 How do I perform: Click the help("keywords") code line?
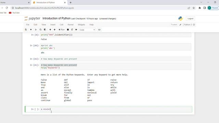click(x=50, y=68)
